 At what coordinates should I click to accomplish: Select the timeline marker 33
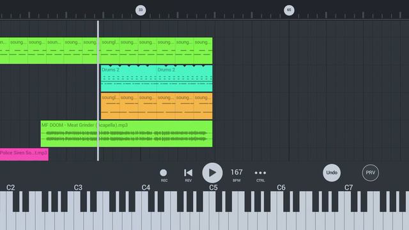click(x=141, y=10)
